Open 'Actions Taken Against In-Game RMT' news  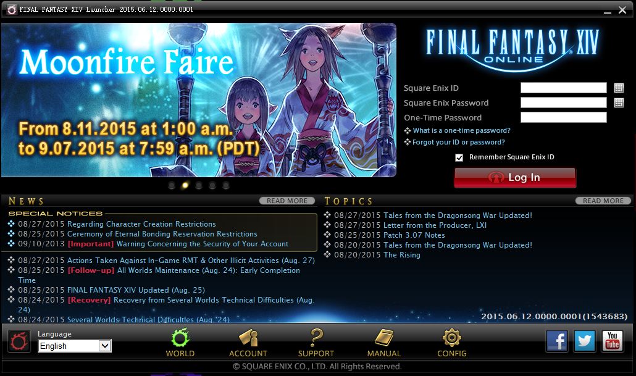click(191, 261)
